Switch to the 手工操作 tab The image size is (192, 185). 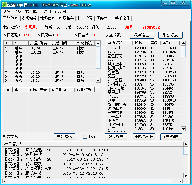coord(122,18)
